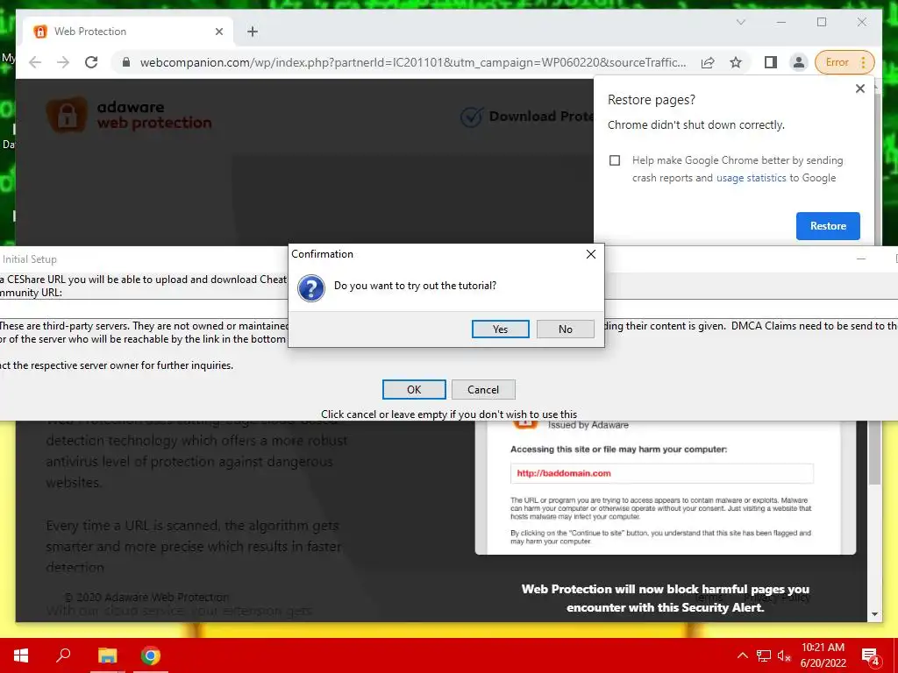This screenshot has width=898, height=673.
Task: Reload the Web Protection page
Action: pyautogui.click(x=91, y=62)
